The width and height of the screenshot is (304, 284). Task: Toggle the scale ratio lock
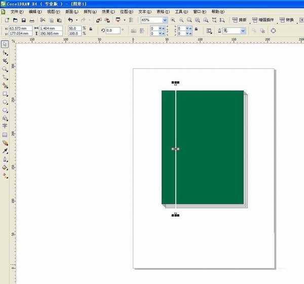pos(91,29)
